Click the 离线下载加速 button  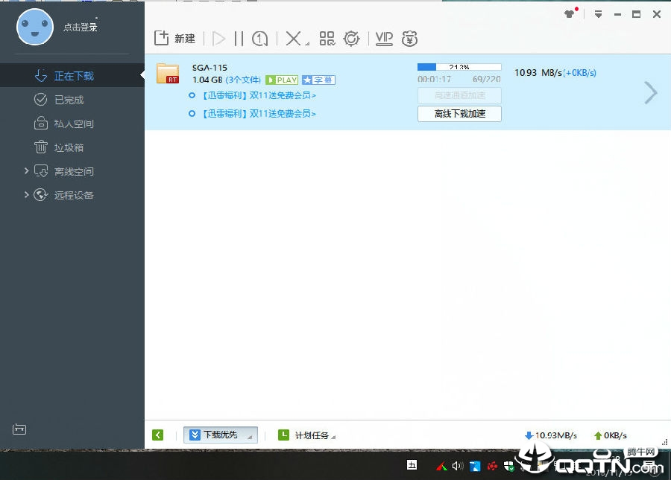459,113
